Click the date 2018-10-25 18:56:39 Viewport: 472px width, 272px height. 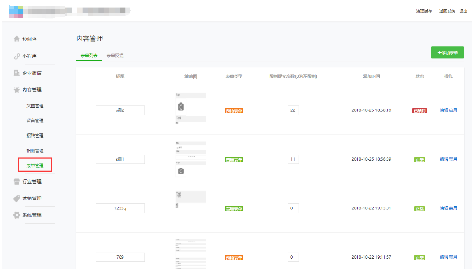click(371, 159)
